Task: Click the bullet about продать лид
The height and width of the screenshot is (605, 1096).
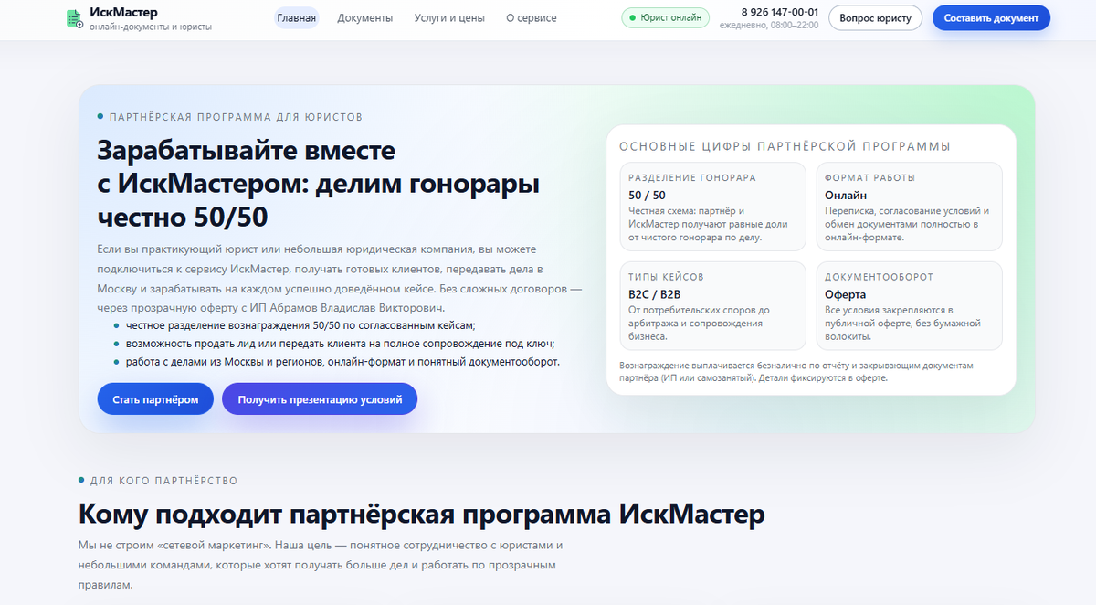Action: tap(341, 344)
